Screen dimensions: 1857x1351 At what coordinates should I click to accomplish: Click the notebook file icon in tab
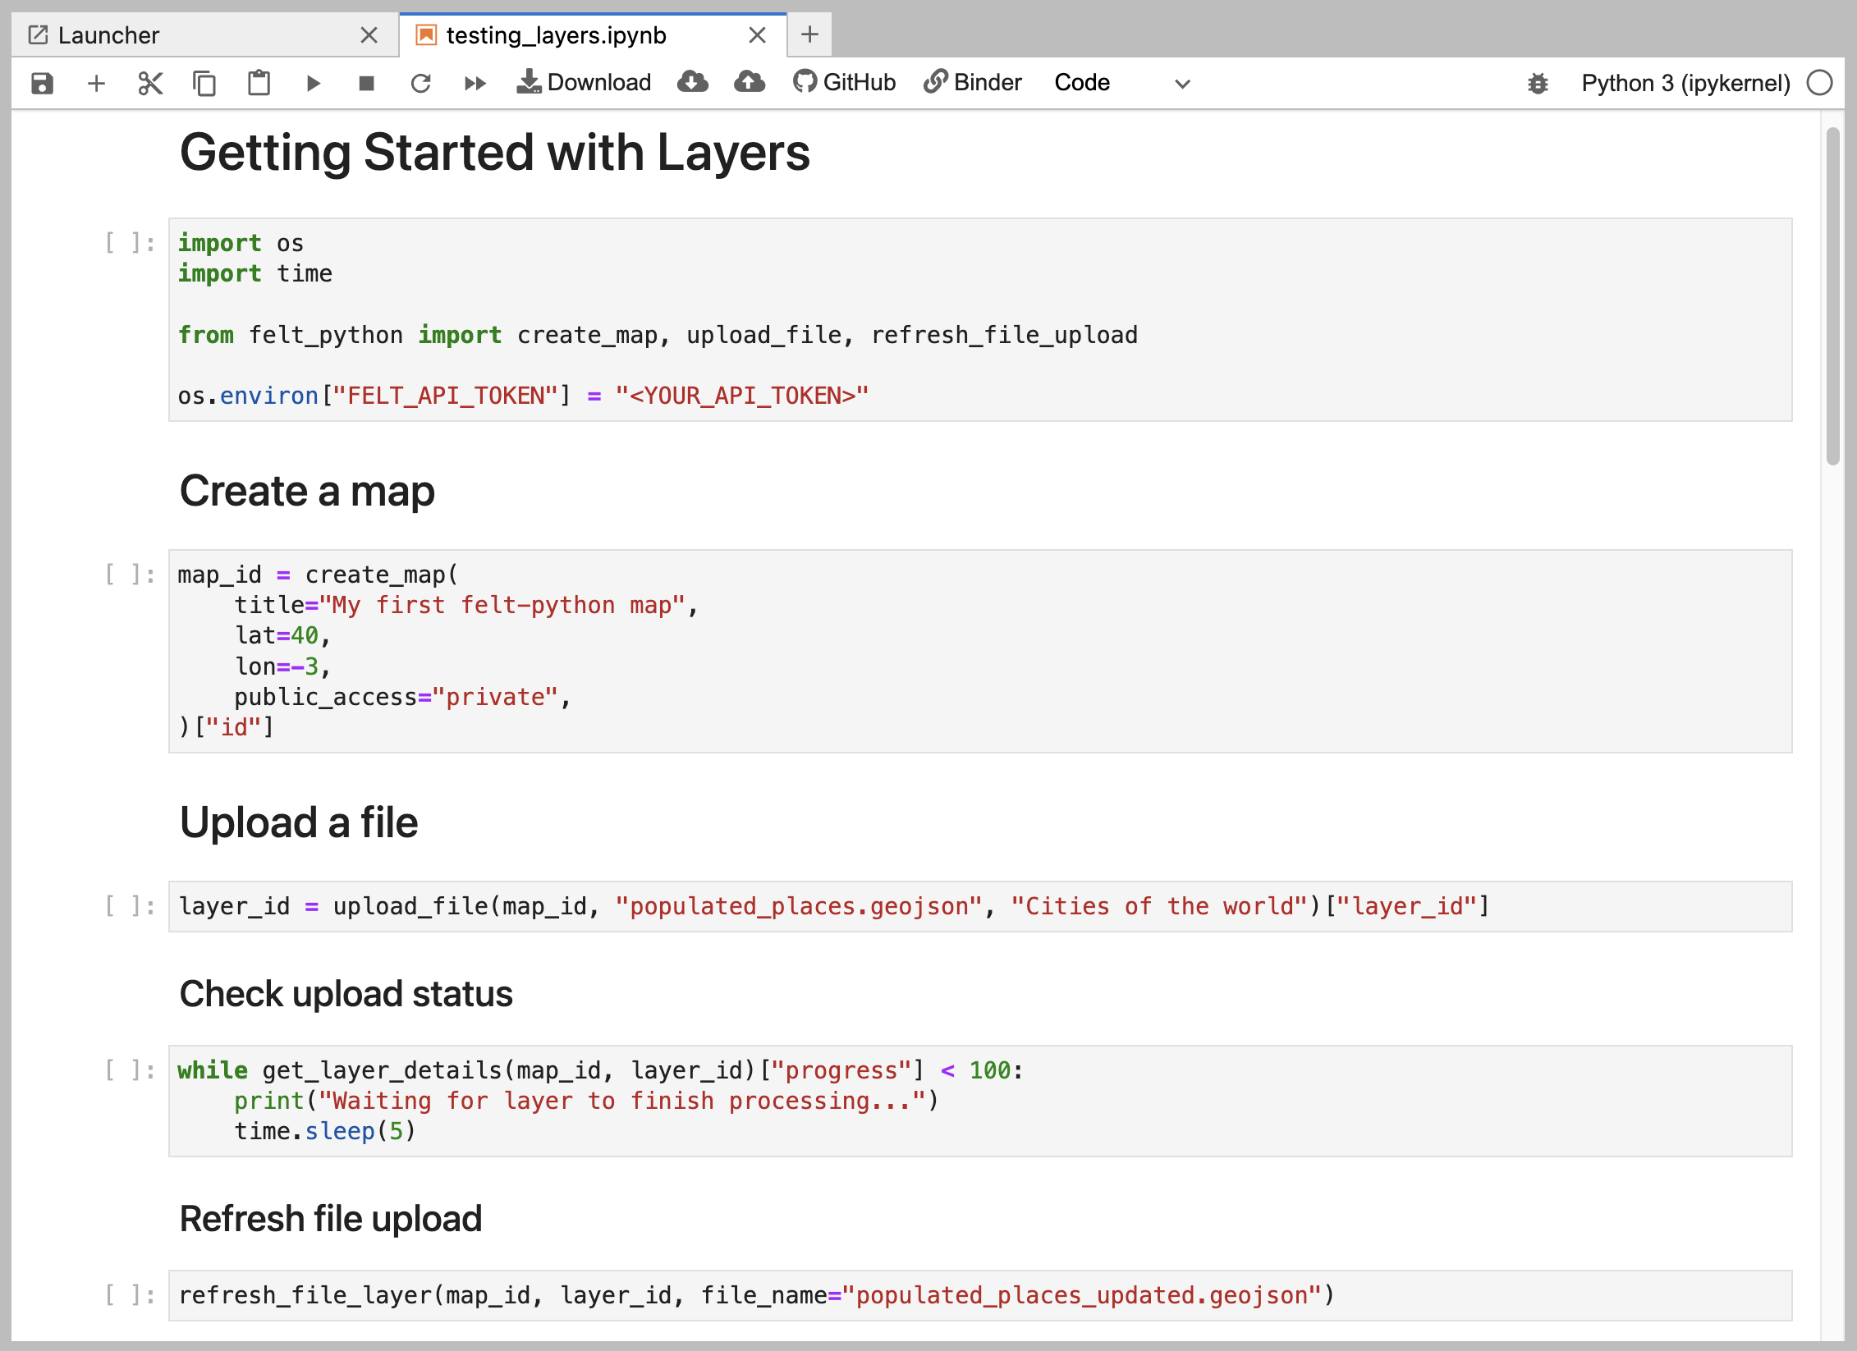(426, 34)
